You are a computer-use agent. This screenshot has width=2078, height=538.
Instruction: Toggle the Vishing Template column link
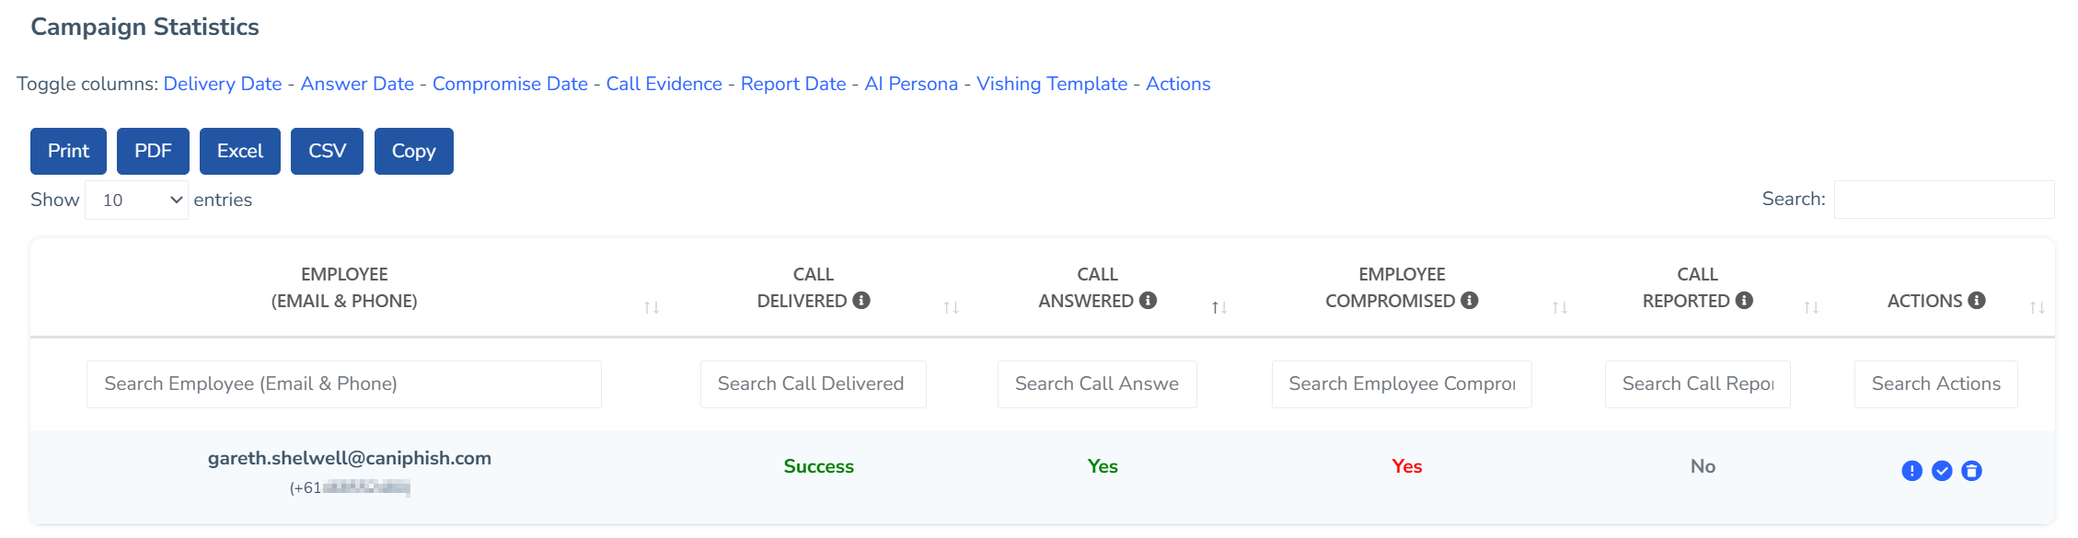pos(1052,84)
